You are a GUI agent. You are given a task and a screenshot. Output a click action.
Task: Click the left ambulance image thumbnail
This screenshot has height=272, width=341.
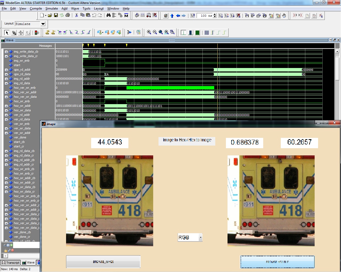(109, 201)
